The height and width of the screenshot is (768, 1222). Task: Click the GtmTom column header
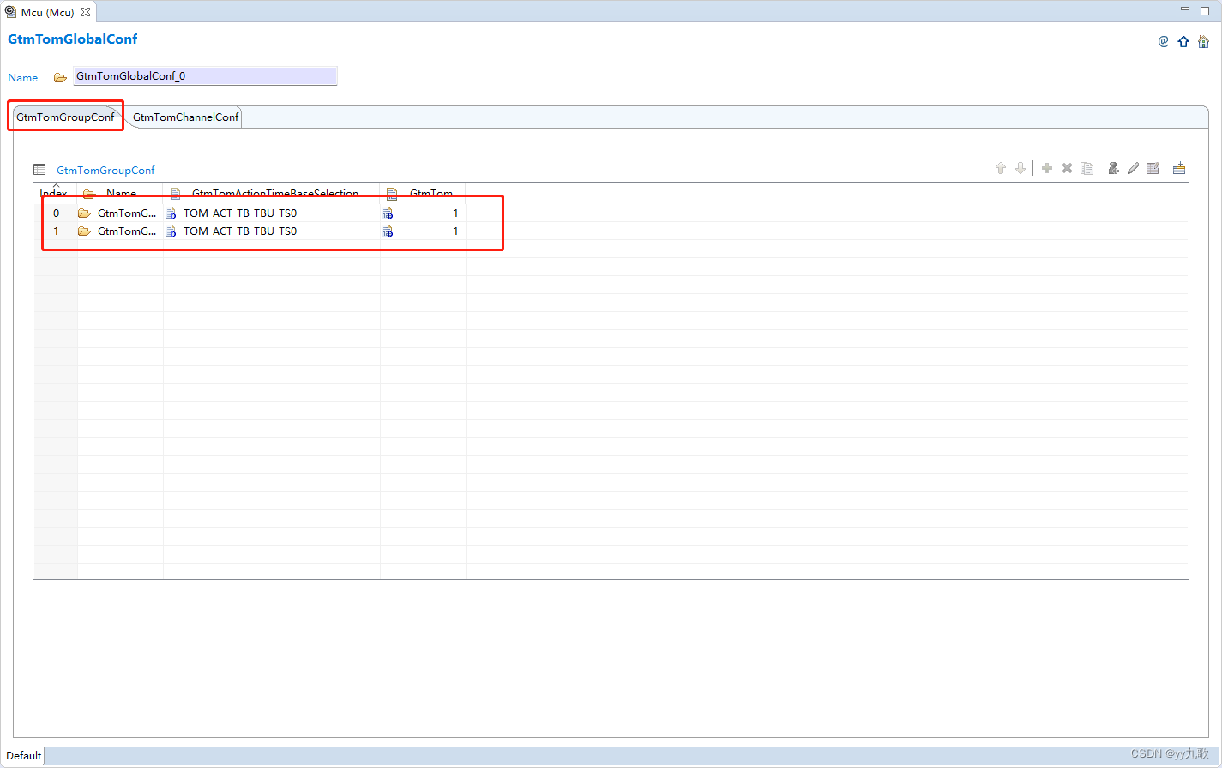423,192
